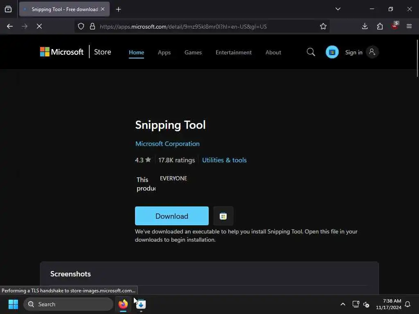Click the Firefox taskbar icon

pos(123,304)
